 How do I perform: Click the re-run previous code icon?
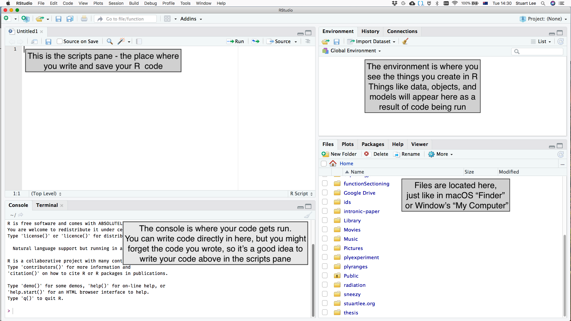click(255, 41)
